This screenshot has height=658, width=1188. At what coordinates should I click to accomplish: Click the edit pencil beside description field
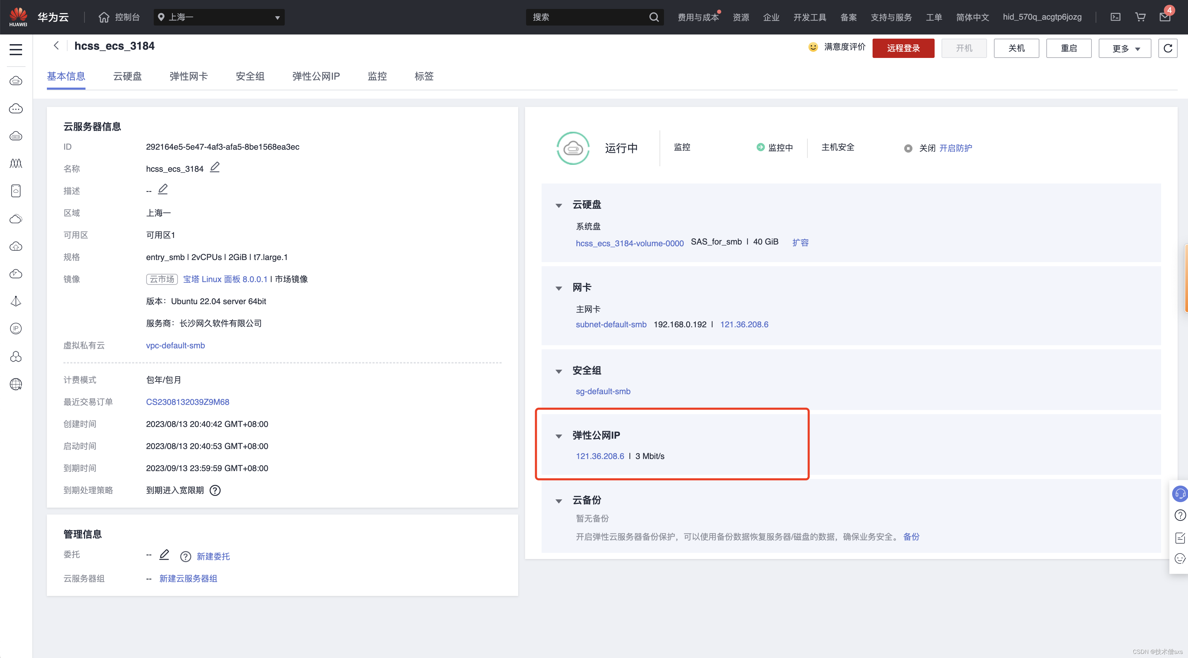[163, 189]
